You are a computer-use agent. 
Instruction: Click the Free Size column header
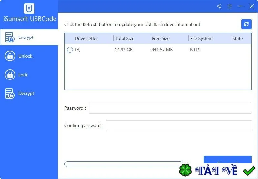point(161,38)
